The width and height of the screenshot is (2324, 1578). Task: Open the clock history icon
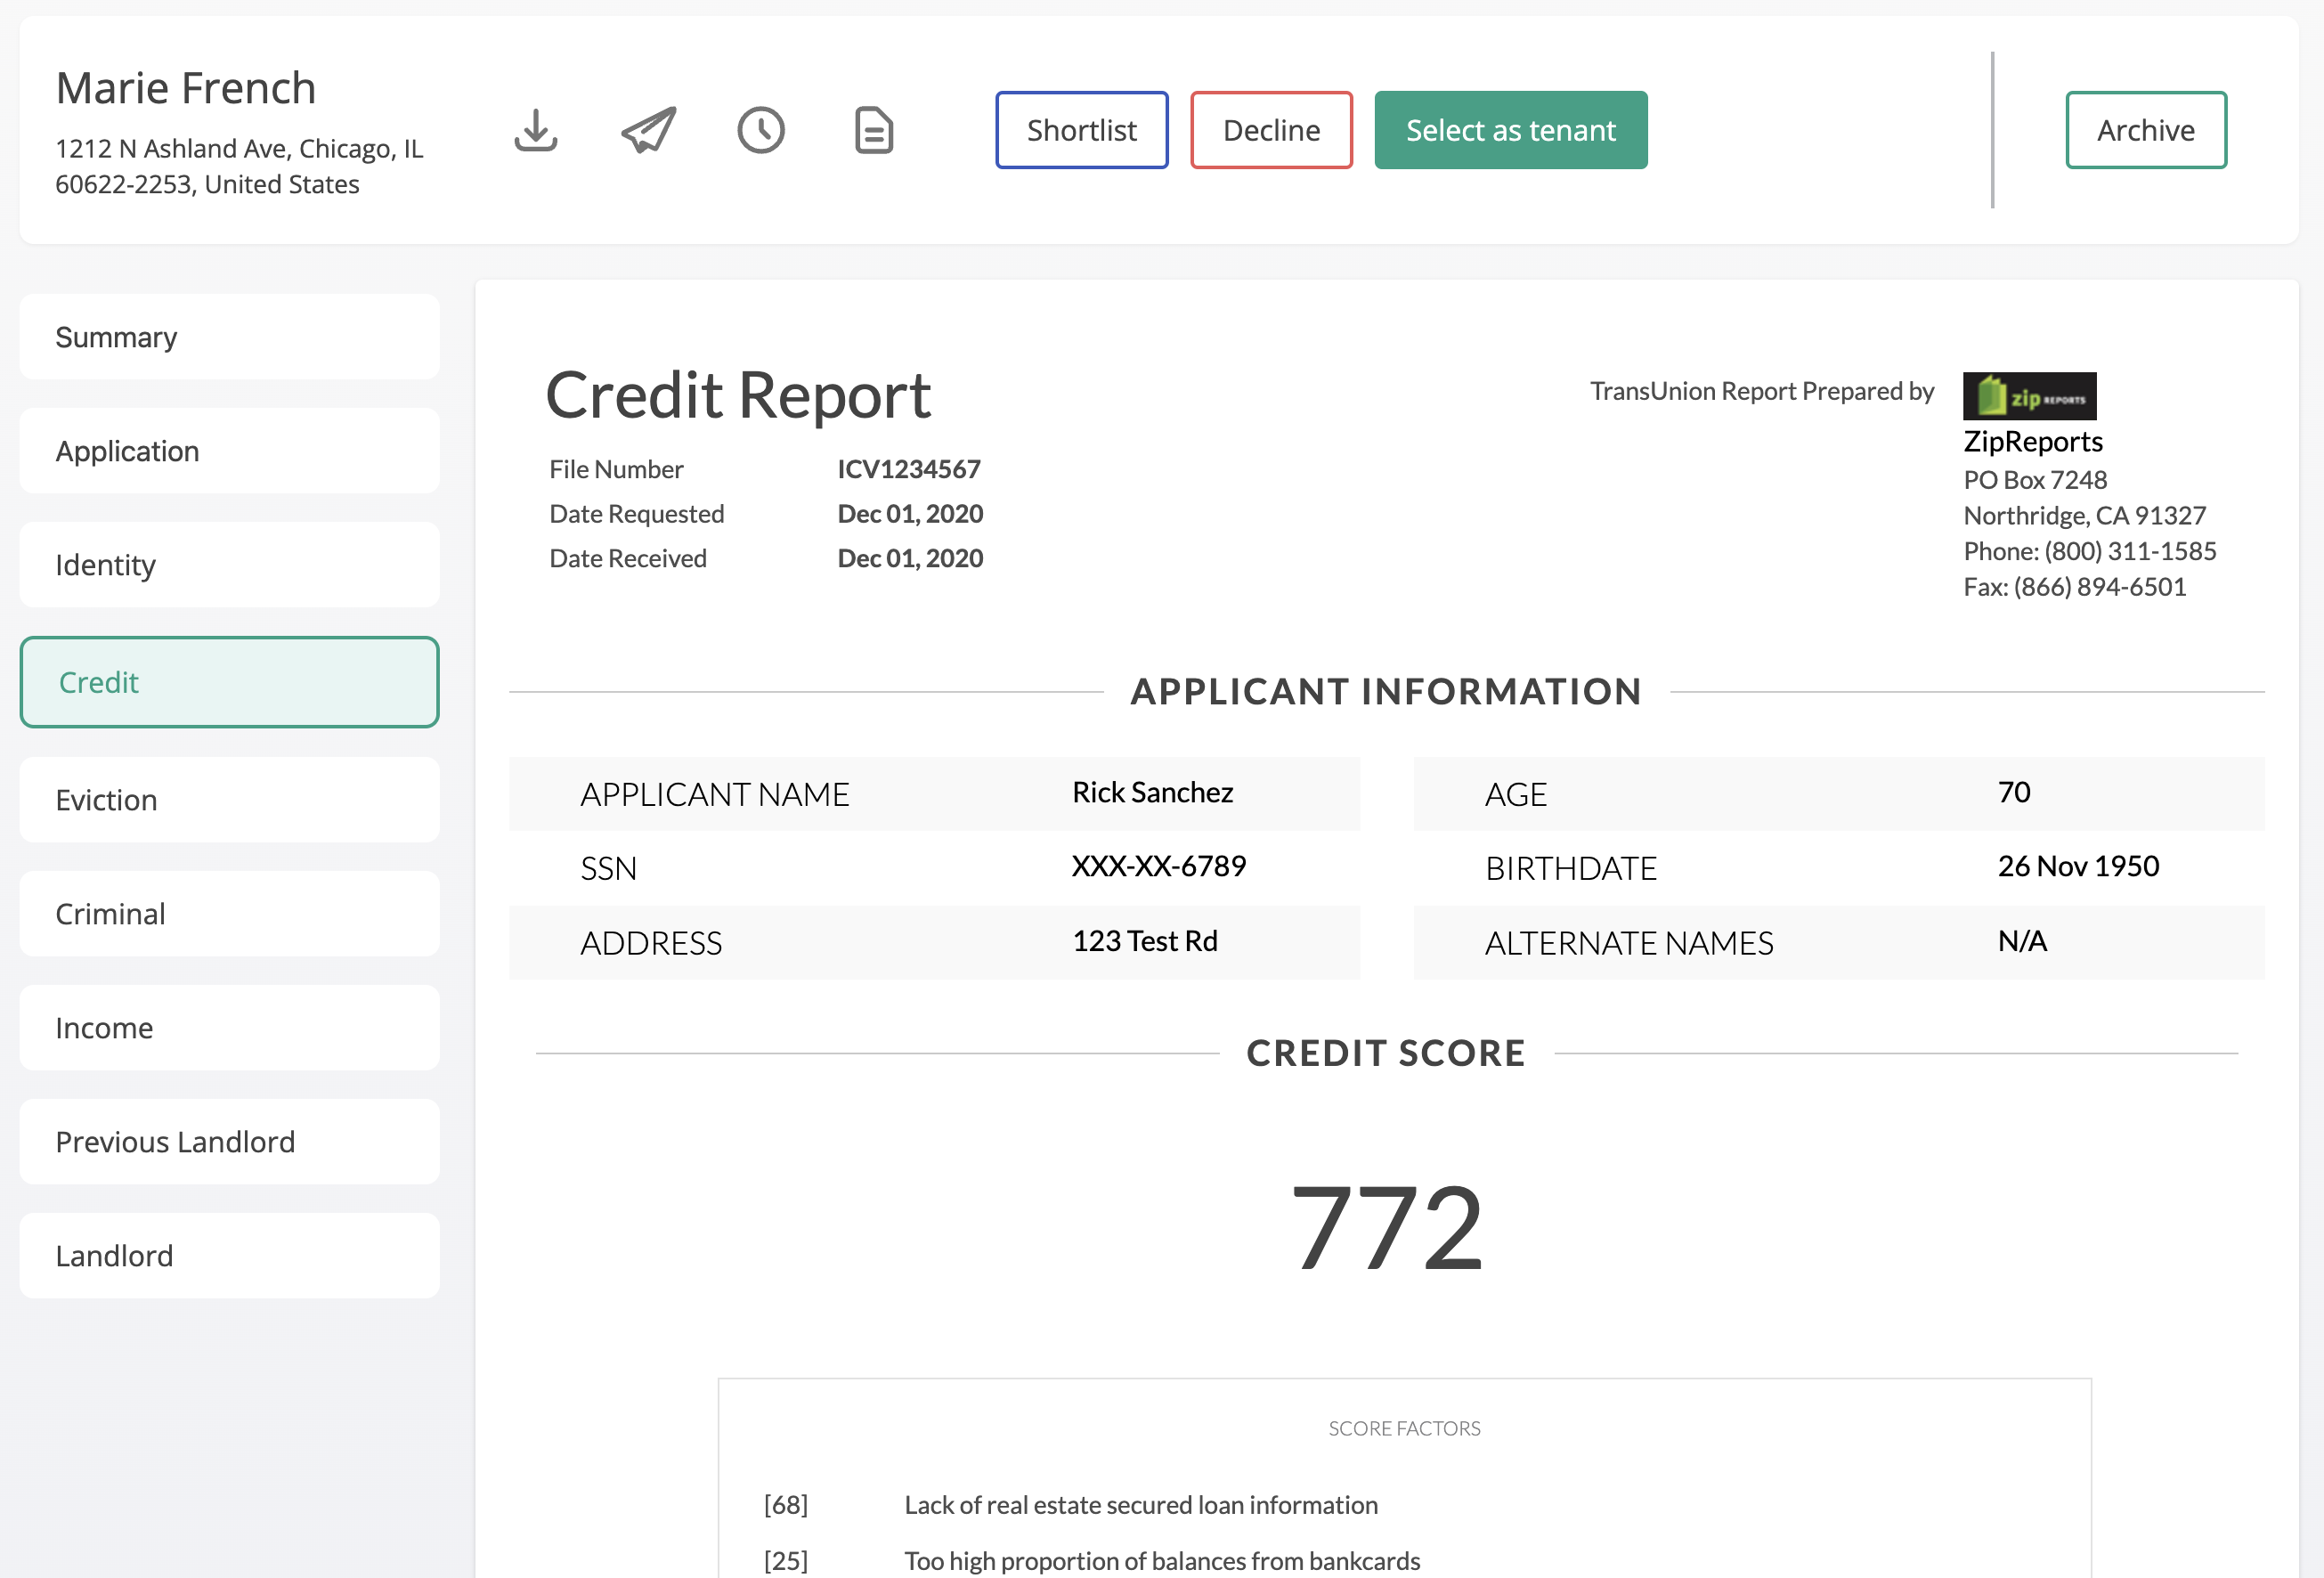pos(761,130)
